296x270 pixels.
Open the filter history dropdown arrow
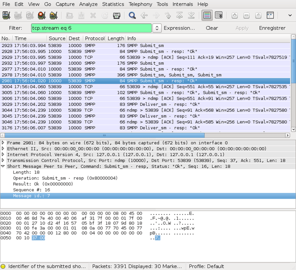click(x=157, y=28)
